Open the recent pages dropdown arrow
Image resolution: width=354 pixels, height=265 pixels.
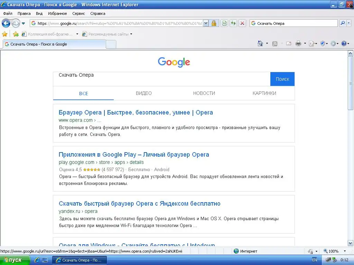[x=23, y=23]
